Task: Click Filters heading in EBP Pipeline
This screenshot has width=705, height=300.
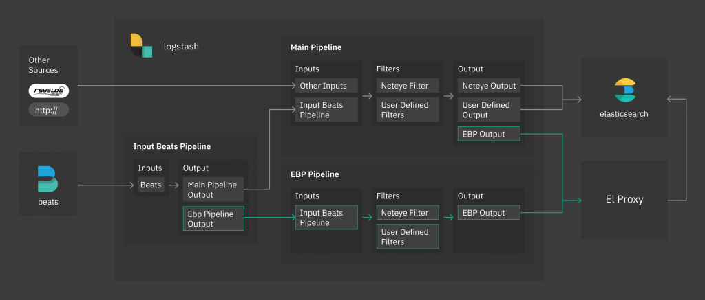Action: point(388,196)
